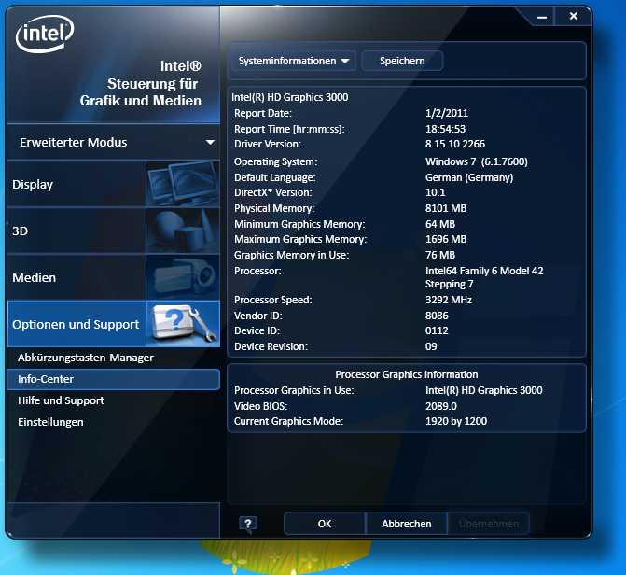626x575 pixels.
Task: Open Abkürzungstasten-Manager in the sidebar
Action: coord(86,358)
